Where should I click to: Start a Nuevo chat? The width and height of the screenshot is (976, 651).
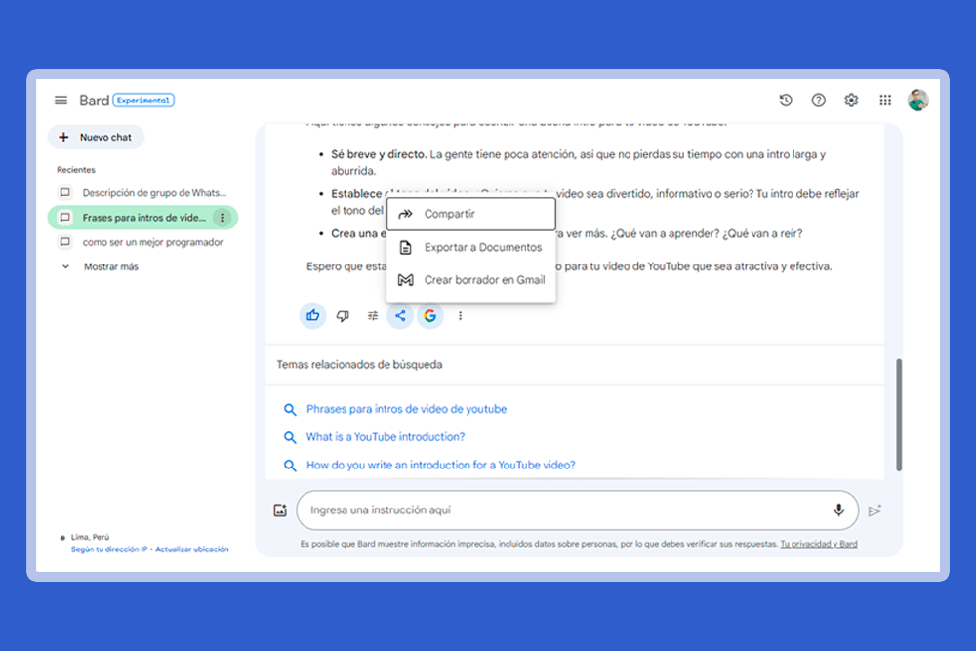[x=96, y=137]
